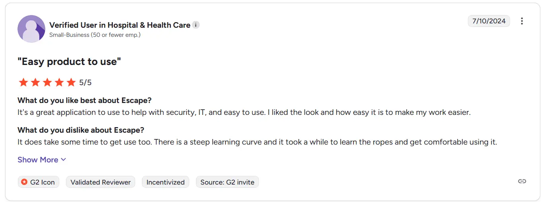Select the Validated Reviewer tag
The height and width of the screenshot is (202, 545).
pyautogui.click(x=101, y=182)
